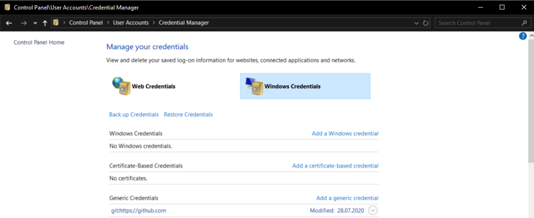
Task: Click Add a certificate-based credential link
Action: [x=335, y=166]
